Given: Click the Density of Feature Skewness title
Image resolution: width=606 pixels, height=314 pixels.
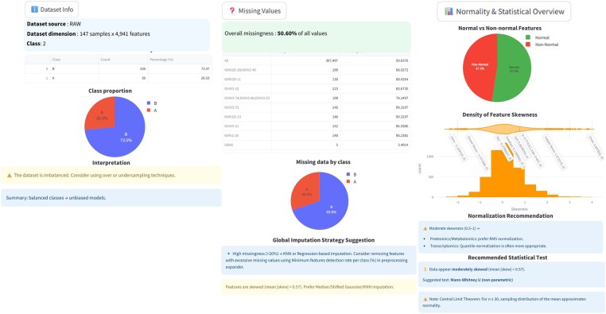Looking at the screenshot, I should point(499,114).
